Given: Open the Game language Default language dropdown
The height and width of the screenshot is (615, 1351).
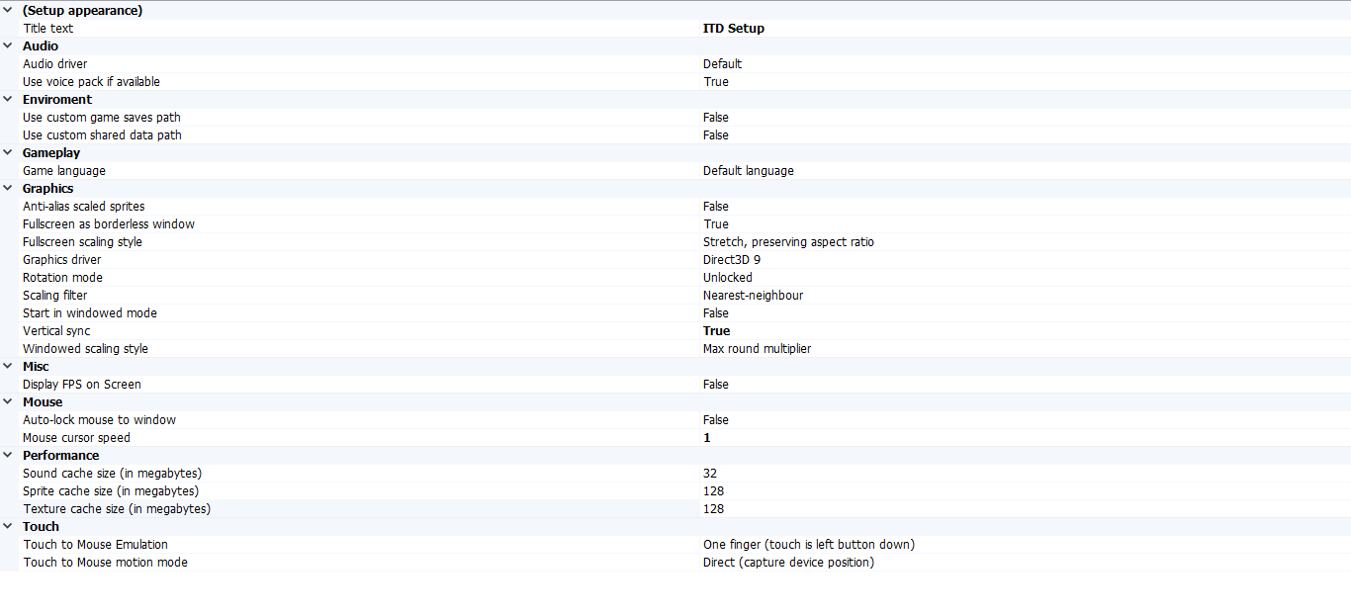Looking at the screenshot, I should tap(1024, 171).
